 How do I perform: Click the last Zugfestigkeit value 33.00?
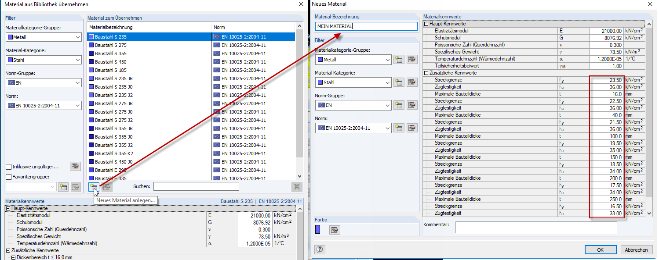[x=607, y=213]
